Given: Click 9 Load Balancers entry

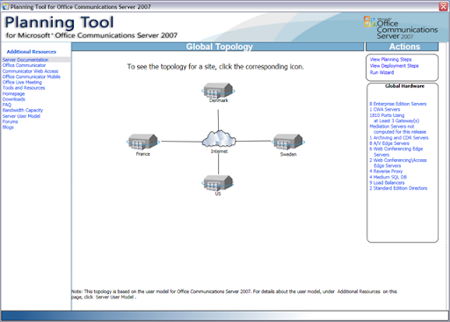Looking at the screenshot, I should 387,183.
